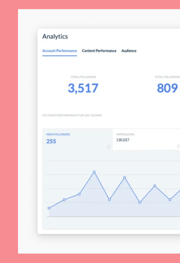
Task: Click the third chart data point
Action: coord(79,194)
